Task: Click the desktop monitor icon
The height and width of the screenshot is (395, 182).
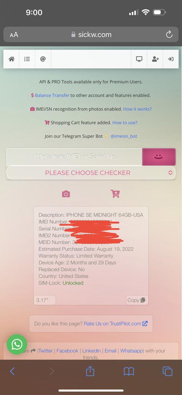Action: tap(139, 59)
